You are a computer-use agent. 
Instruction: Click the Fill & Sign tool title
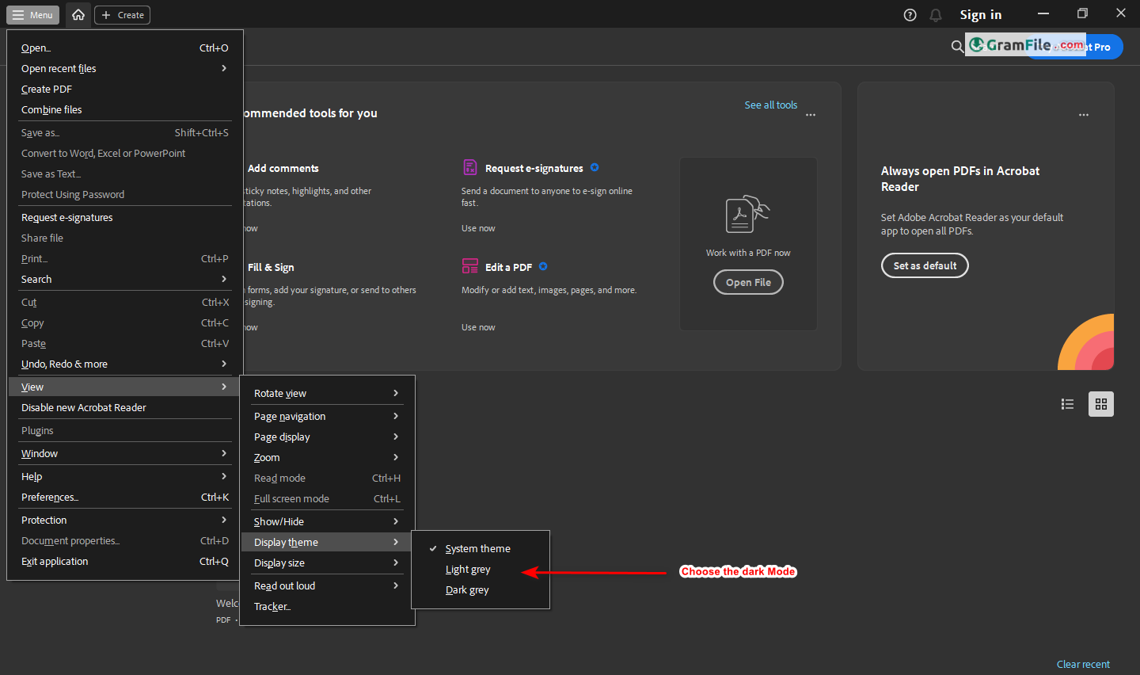271,267
